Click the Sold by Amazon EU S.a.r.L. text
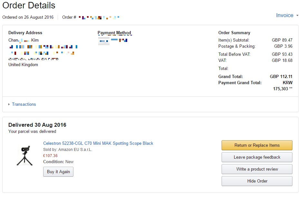 [x=68, y=150]
